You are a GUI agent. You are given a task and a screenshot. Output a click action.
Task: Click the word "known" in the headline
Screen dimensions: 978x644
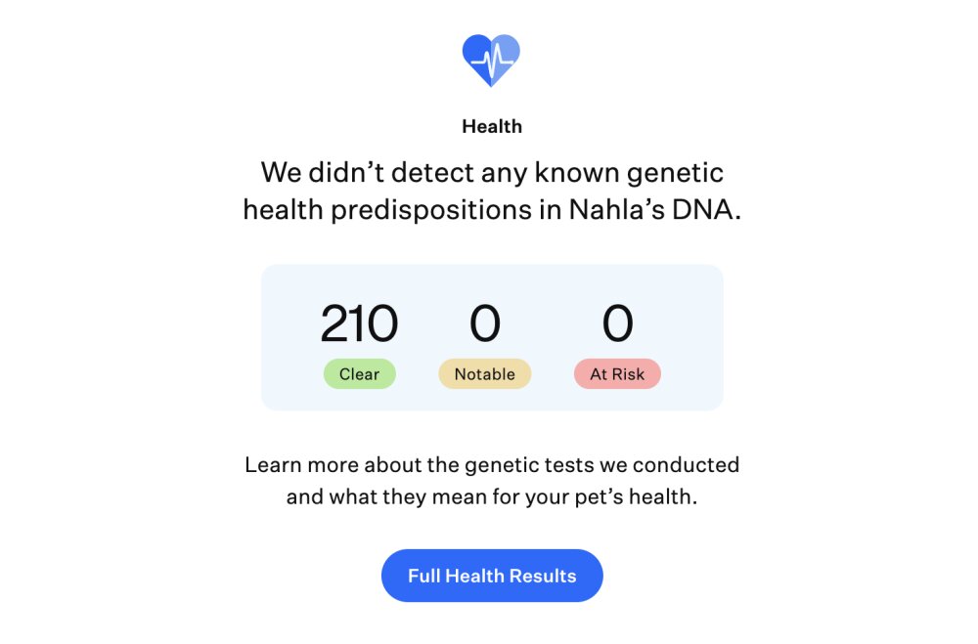pyautogui.click(x=577, y=173)
